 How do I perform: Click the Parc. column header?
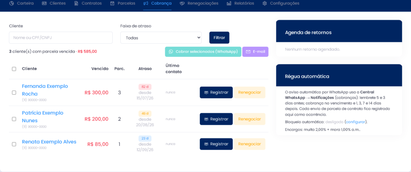[120, 69]
